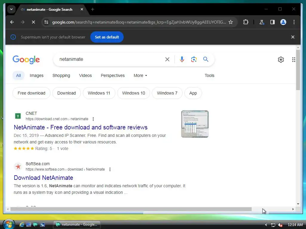This screenshot has height=229, width=306.
Task: Open CNET result options three dots
Action: pyautogui.click(x=93, y=119)
